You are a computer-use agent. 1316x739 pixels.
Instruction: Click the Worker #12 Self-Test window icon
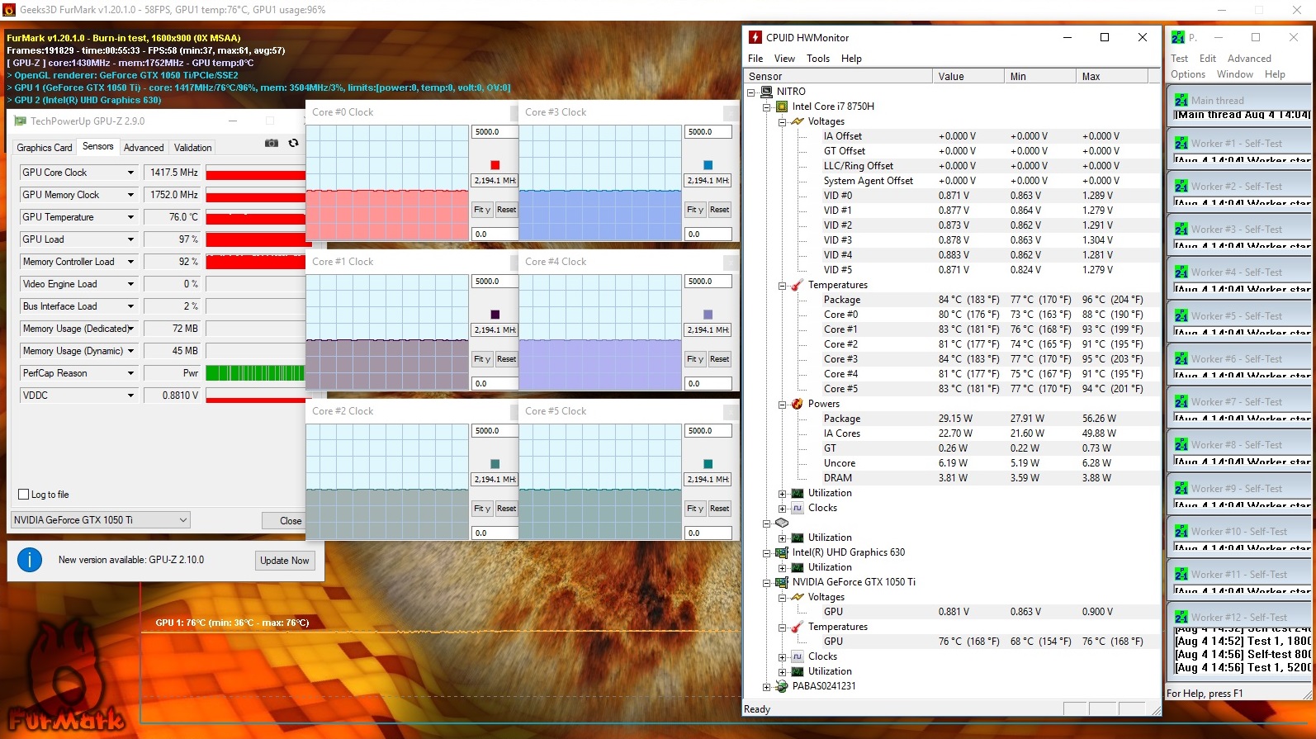(1181, 617)
